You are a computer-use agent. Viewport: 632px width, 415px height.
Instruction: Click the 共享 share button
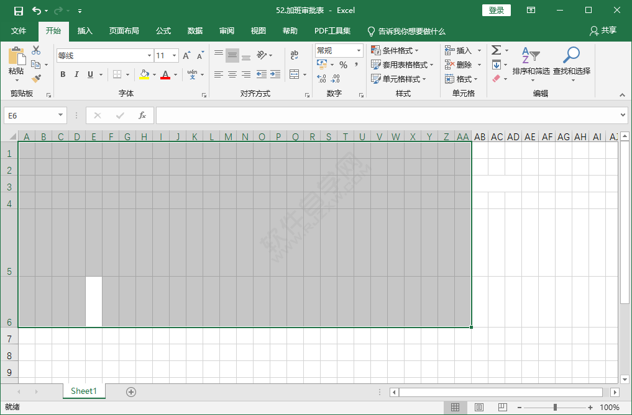[x=603, y=30]
